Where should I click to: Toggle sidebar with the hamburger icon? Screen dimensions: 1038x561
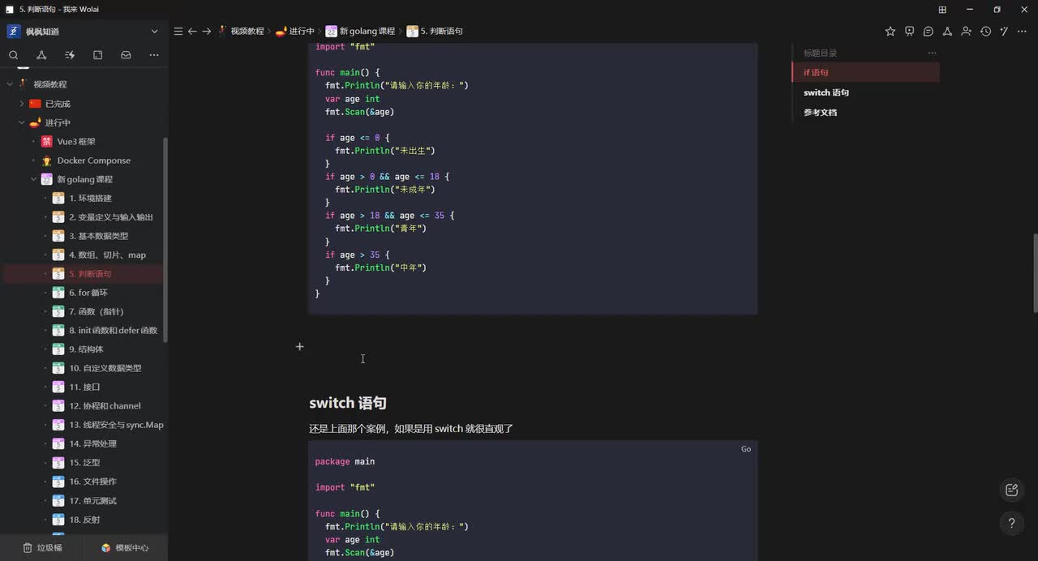coord(178,31)
